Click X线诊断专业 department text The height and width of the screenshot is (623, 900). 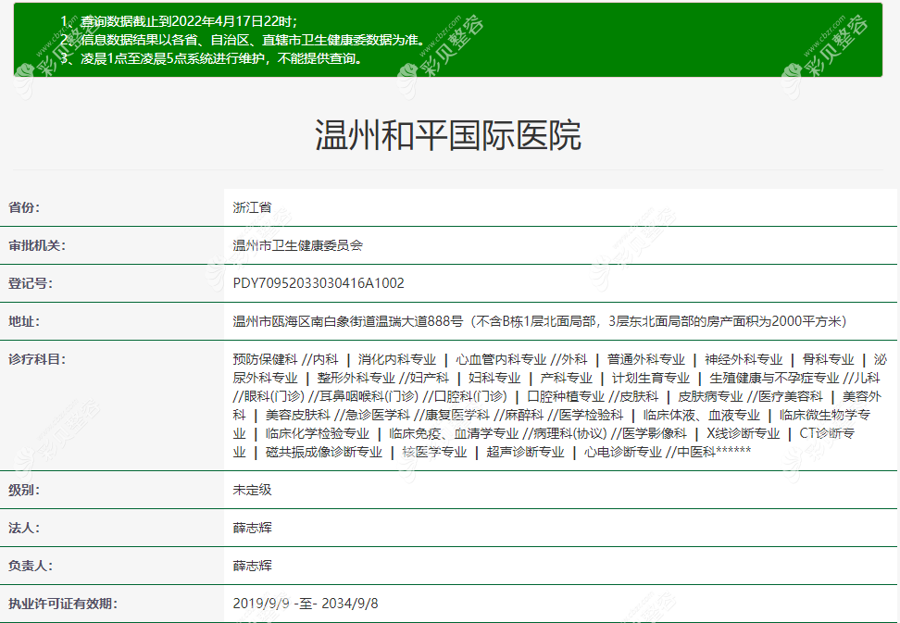pyautogui.click(x=744, y=433)
